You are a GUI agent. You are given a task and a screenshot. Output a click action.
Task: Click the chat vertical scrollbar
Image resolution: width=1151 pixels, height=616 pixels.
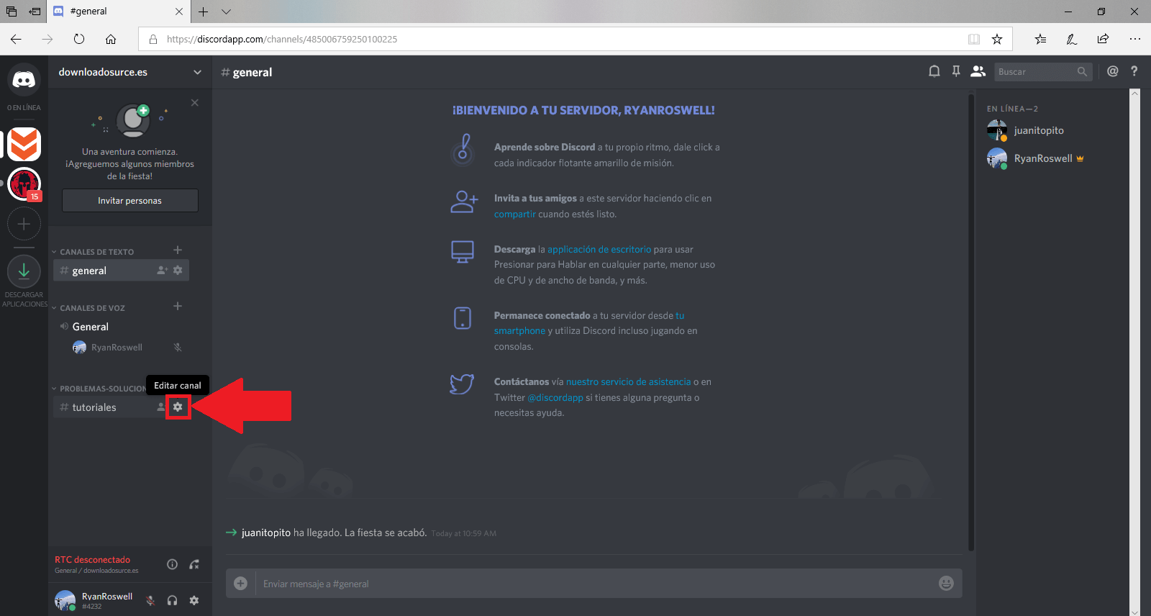pyautogui.click(x=970, y=322)
